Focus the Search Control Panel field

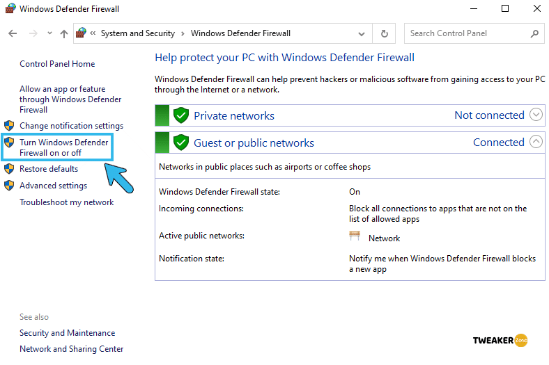point(474,33)
